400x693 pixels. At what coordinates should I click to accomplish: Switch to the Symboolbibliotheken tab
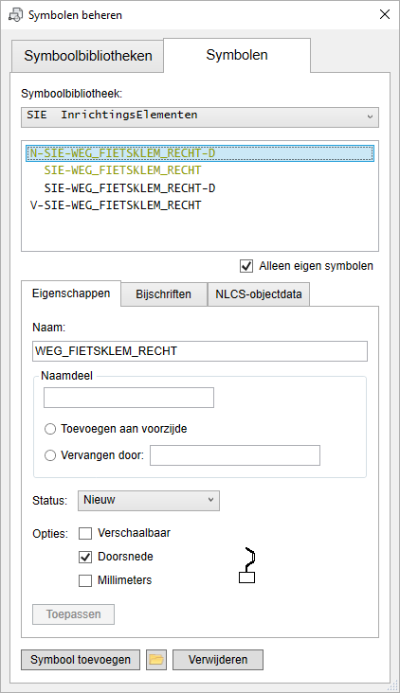coord(87,56)
